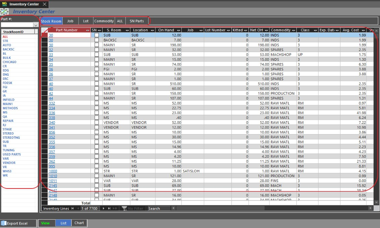The width and height of the screenshot is (380, 228).
Task: Open Part Number column filter dropdown
Action: pyautogui.click(x=88, y=30)
